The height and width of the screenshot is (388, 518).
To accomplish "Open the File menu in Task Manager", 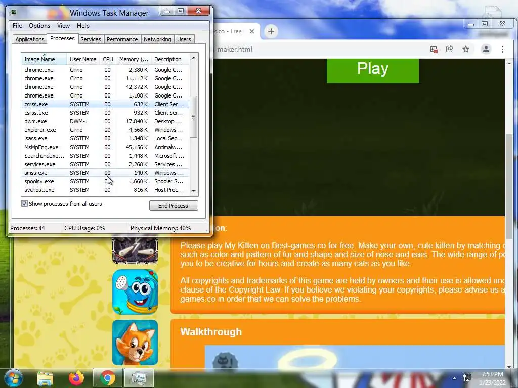I will point(17,26).
